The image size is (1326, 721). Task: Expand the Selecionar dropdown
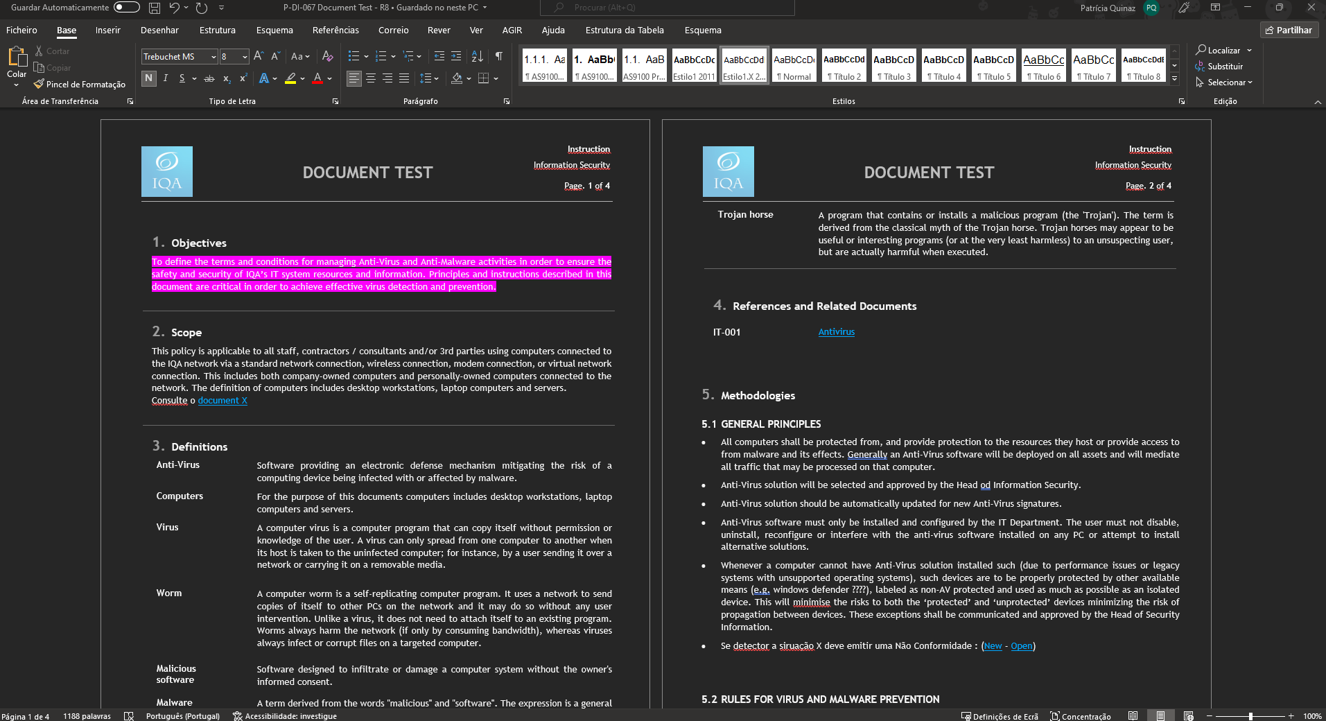[1225, 82]
